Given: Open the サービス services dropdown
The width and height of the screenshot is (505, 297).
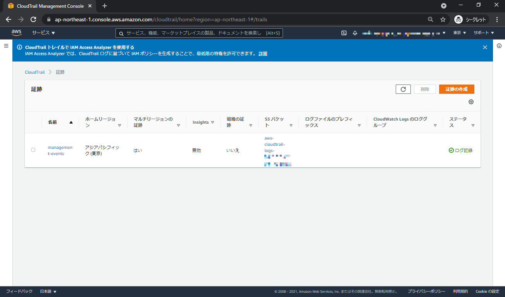Looking at the screenshot, I should click(x=43, y=33).
